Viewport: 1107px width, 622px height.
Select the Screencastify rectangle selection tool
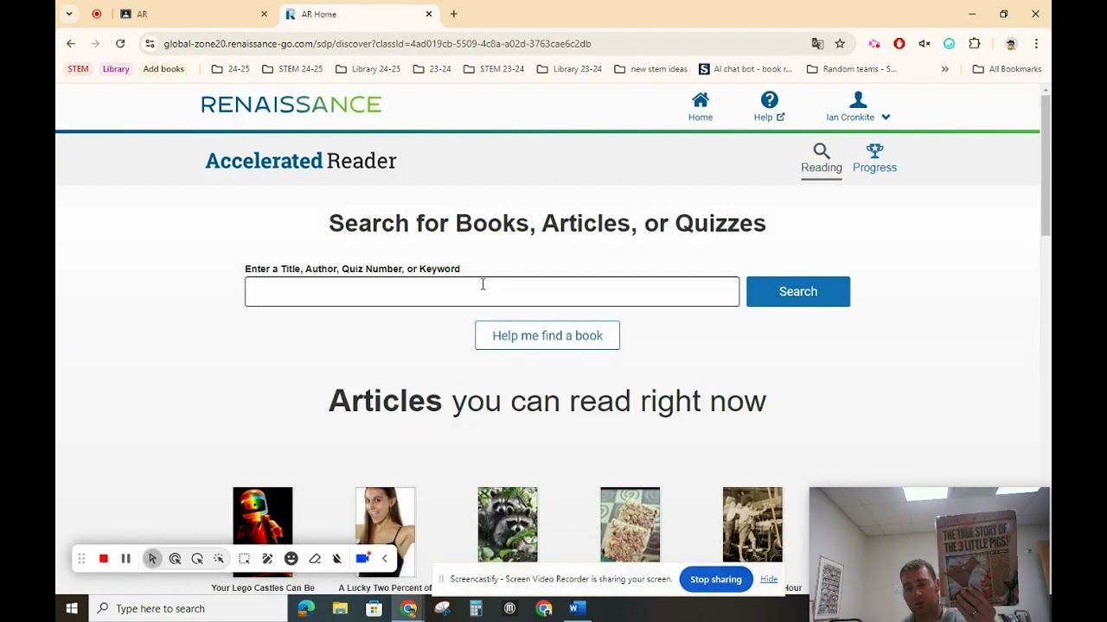(x=245, y=559)
